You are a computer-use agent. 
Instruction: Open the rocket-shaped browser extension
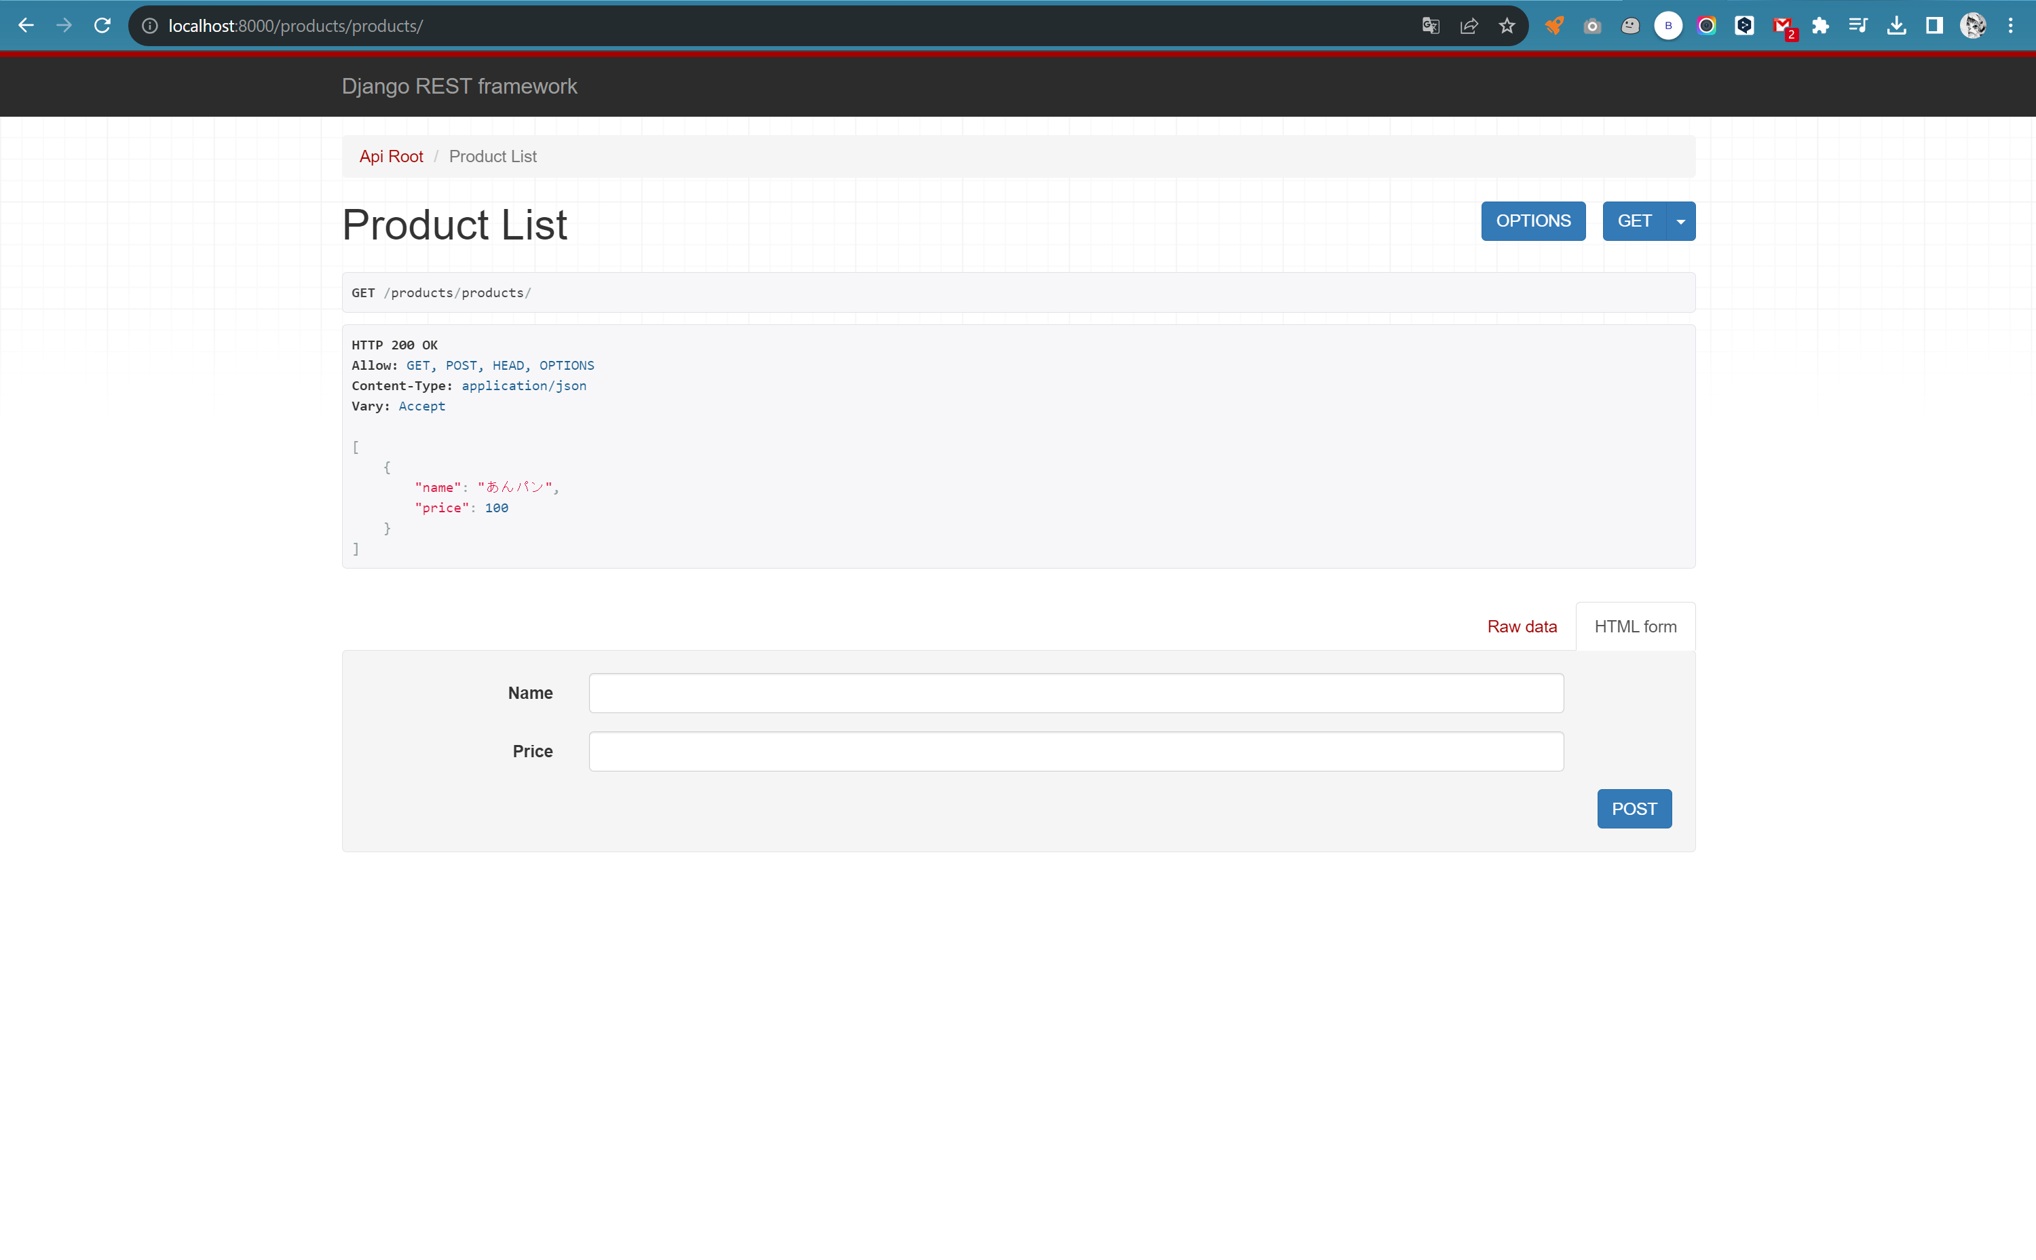(x=1553, y=25)
